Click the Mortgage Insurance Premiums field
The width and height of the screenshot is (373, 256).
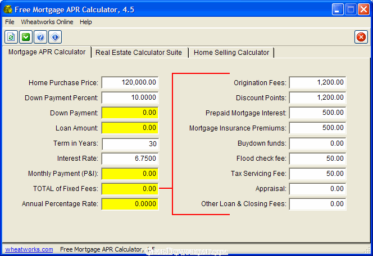tap(317, 128)
